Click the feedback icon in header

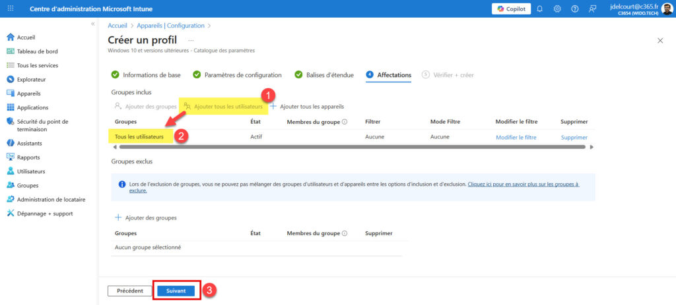tap(592, 9)
